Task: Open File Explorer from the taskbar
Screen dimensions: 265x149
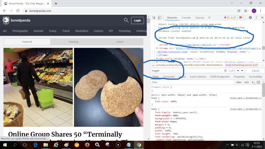Action: pos(46,145)
